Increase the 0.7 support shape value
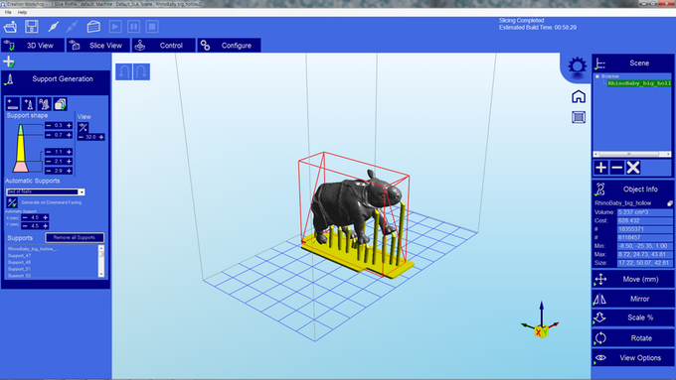This screenshot has width=676, height=380. (x=69, y=135)
